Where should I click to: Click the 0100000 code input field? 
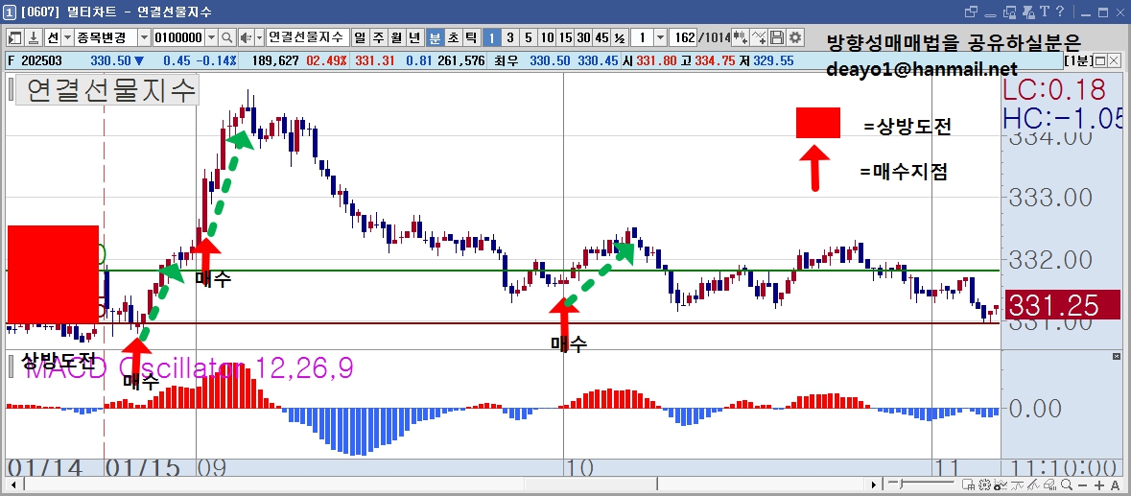click(x=178, y=37)
